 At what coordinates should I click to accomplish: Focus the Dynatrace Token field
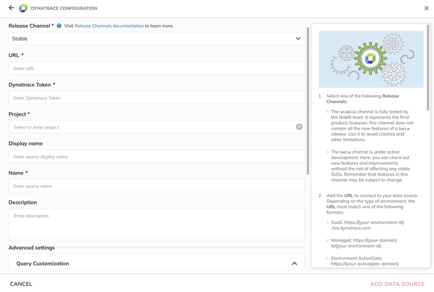157,97
